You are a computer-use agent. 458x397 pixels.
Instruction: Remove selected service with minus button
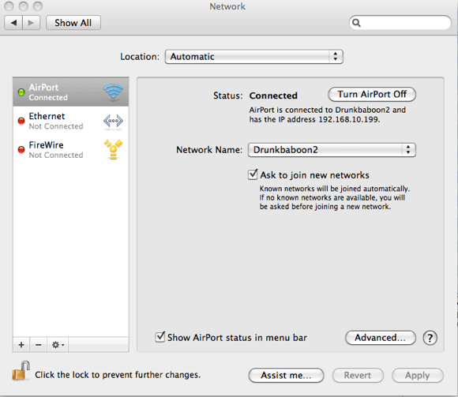[x=38, y=345]
